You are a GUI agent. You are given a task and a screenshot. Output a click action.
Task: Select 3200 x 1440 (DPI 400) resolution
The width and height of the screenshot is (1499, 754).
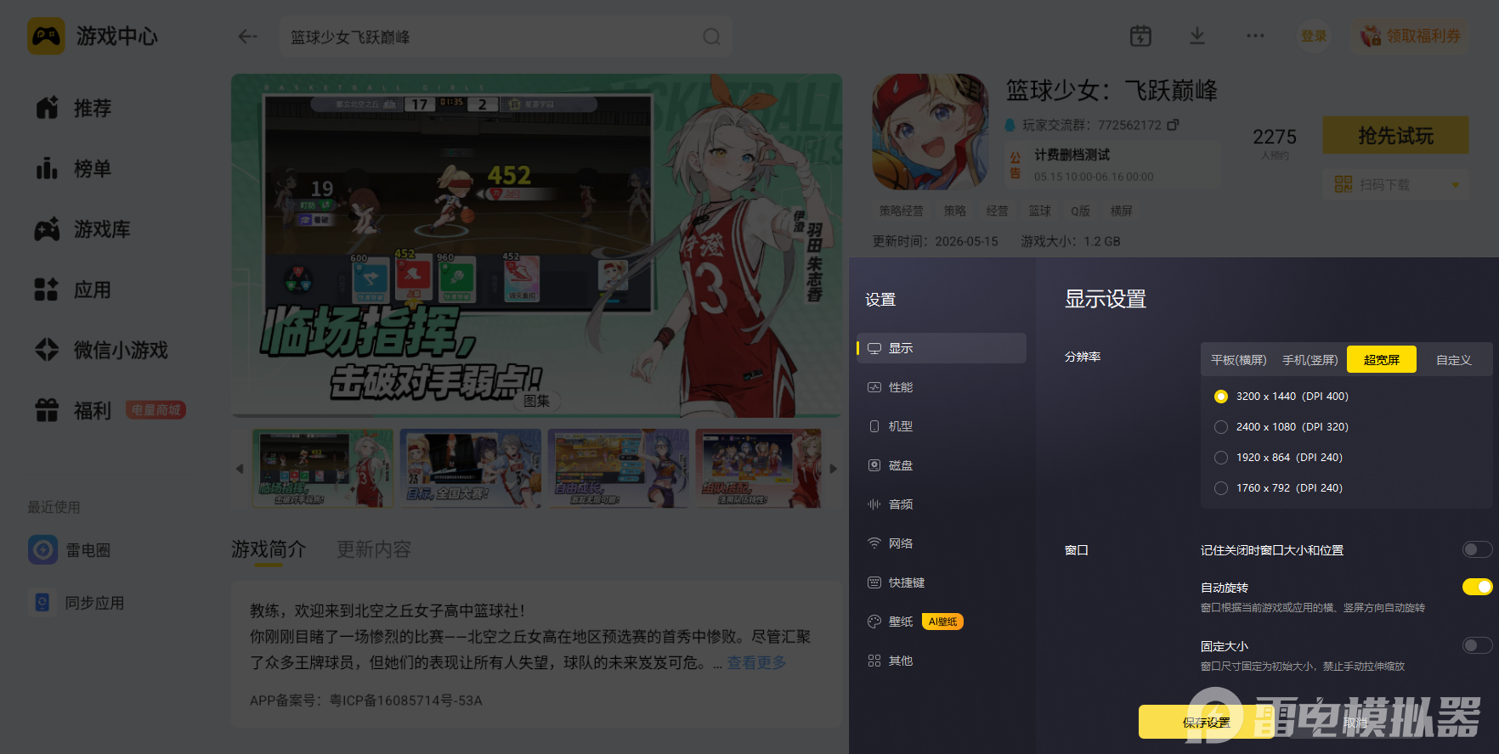1221,397
